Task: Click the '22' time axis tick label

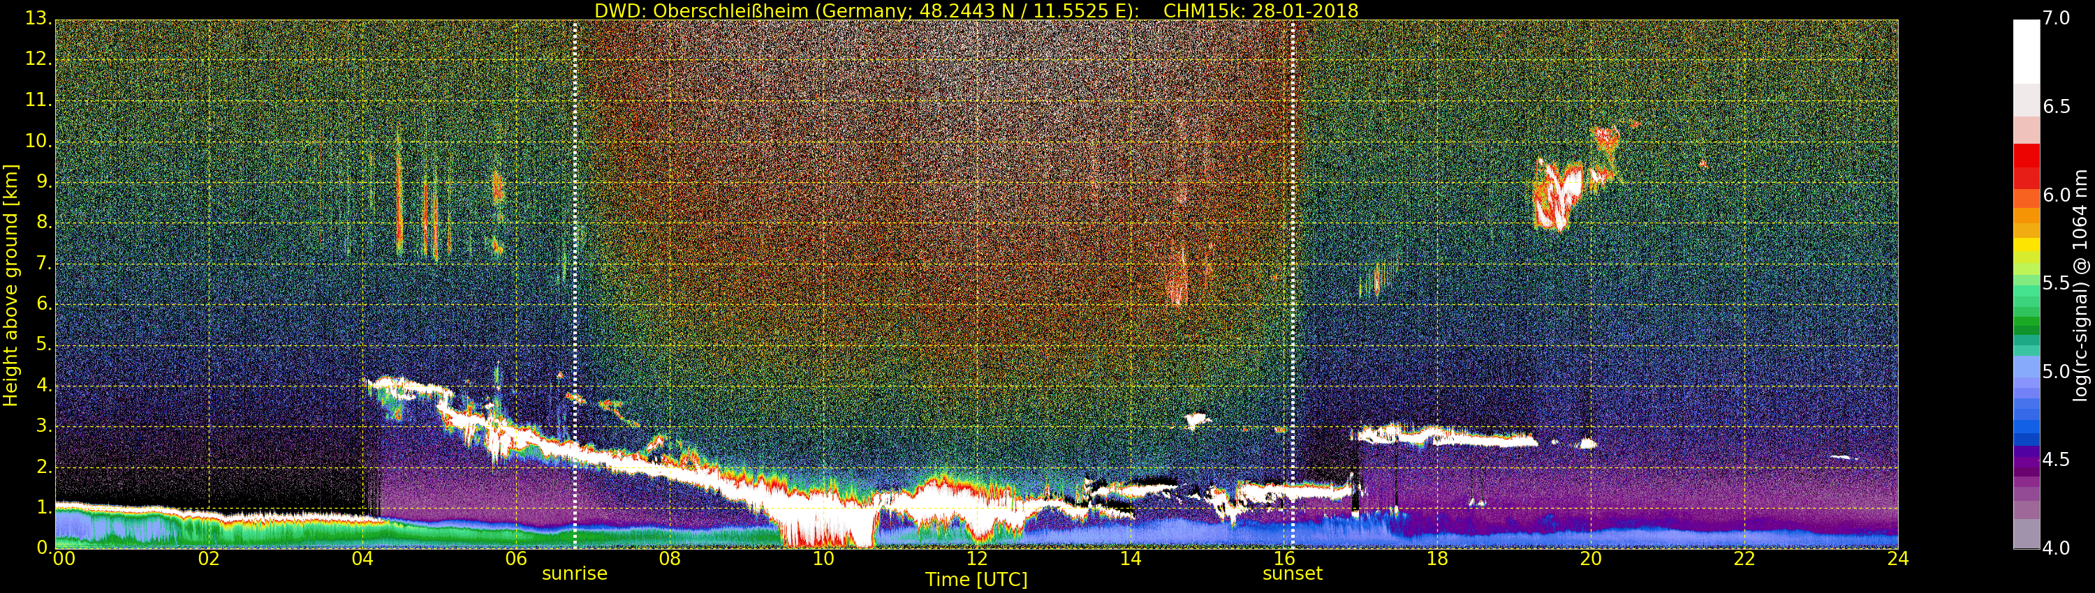Action: pos(1744,559)
